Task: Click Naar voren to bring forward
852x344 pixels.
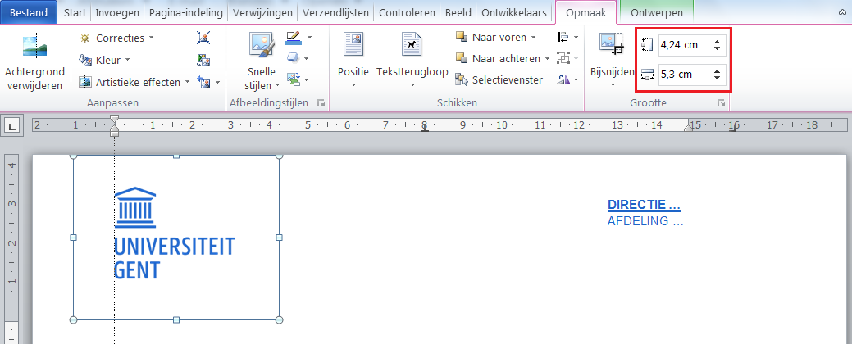Action: pos(491,38)
